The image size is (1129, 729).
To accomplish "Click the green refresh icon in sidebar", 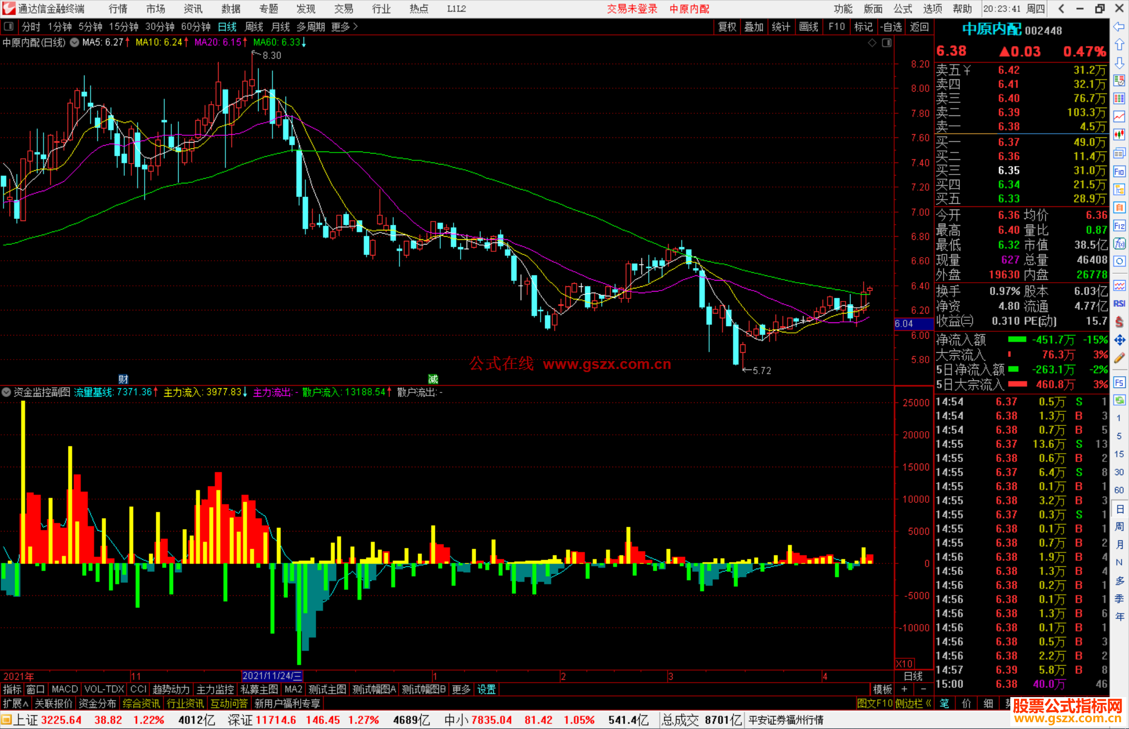I will click(1119, 400).
